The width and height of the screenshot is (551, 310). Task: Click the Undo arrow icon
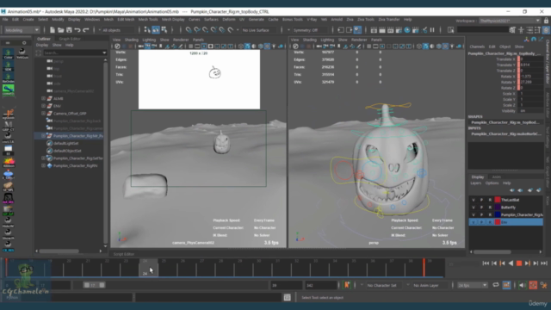click(77, 30)
